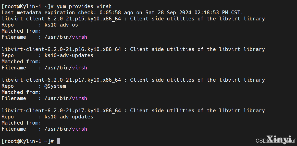Click the first 'Matched from:' label

point(21,31)
